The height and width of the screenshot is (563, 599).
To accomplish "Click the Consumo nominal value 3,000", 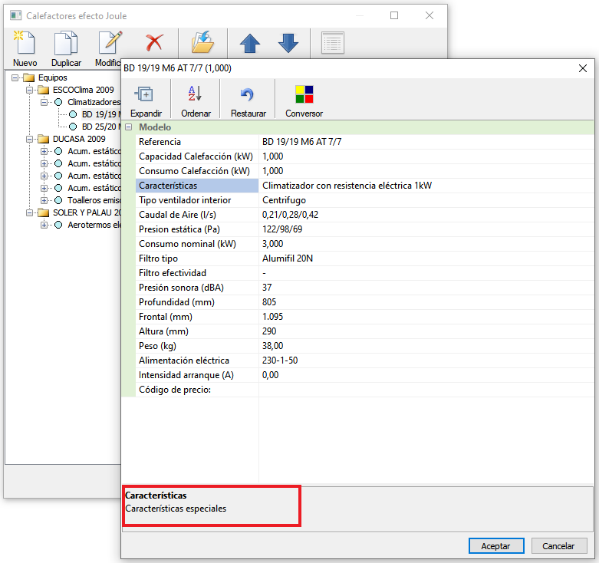I will 426,244.
